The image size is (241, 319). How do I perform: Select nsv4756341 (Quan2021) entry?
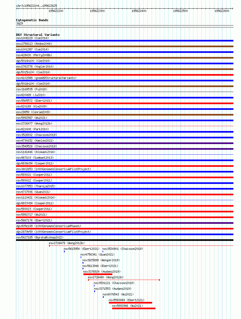click(x=97, y=254)
